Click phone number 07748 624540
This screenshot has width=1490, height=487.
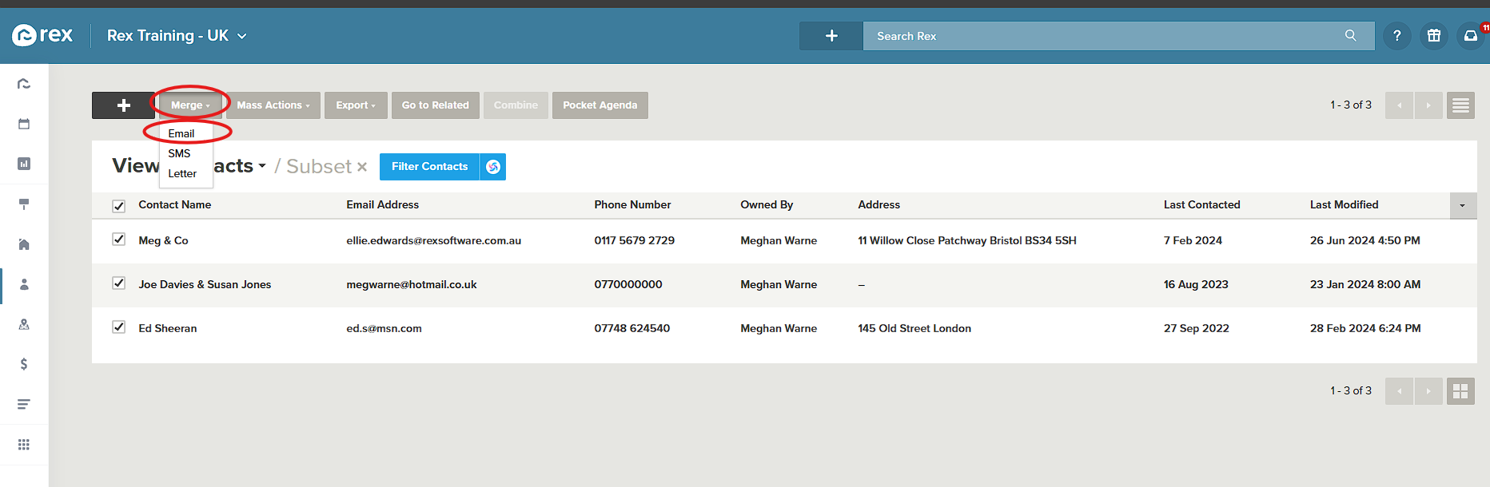pos(632,328)
